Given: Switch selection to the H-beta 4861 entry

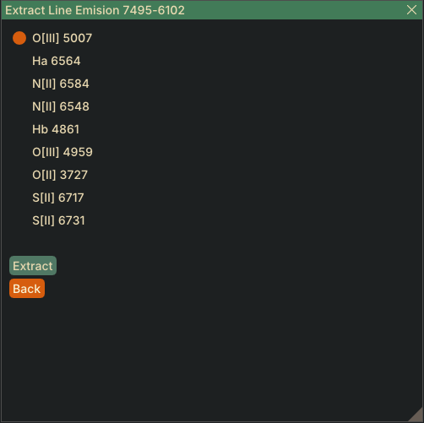Looking at the screenshot, I should click(x=56, y=129).
